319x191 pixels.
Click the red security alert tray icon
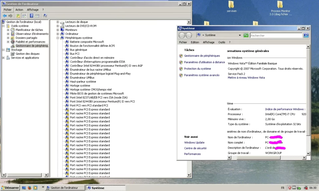tap(290, 188)
